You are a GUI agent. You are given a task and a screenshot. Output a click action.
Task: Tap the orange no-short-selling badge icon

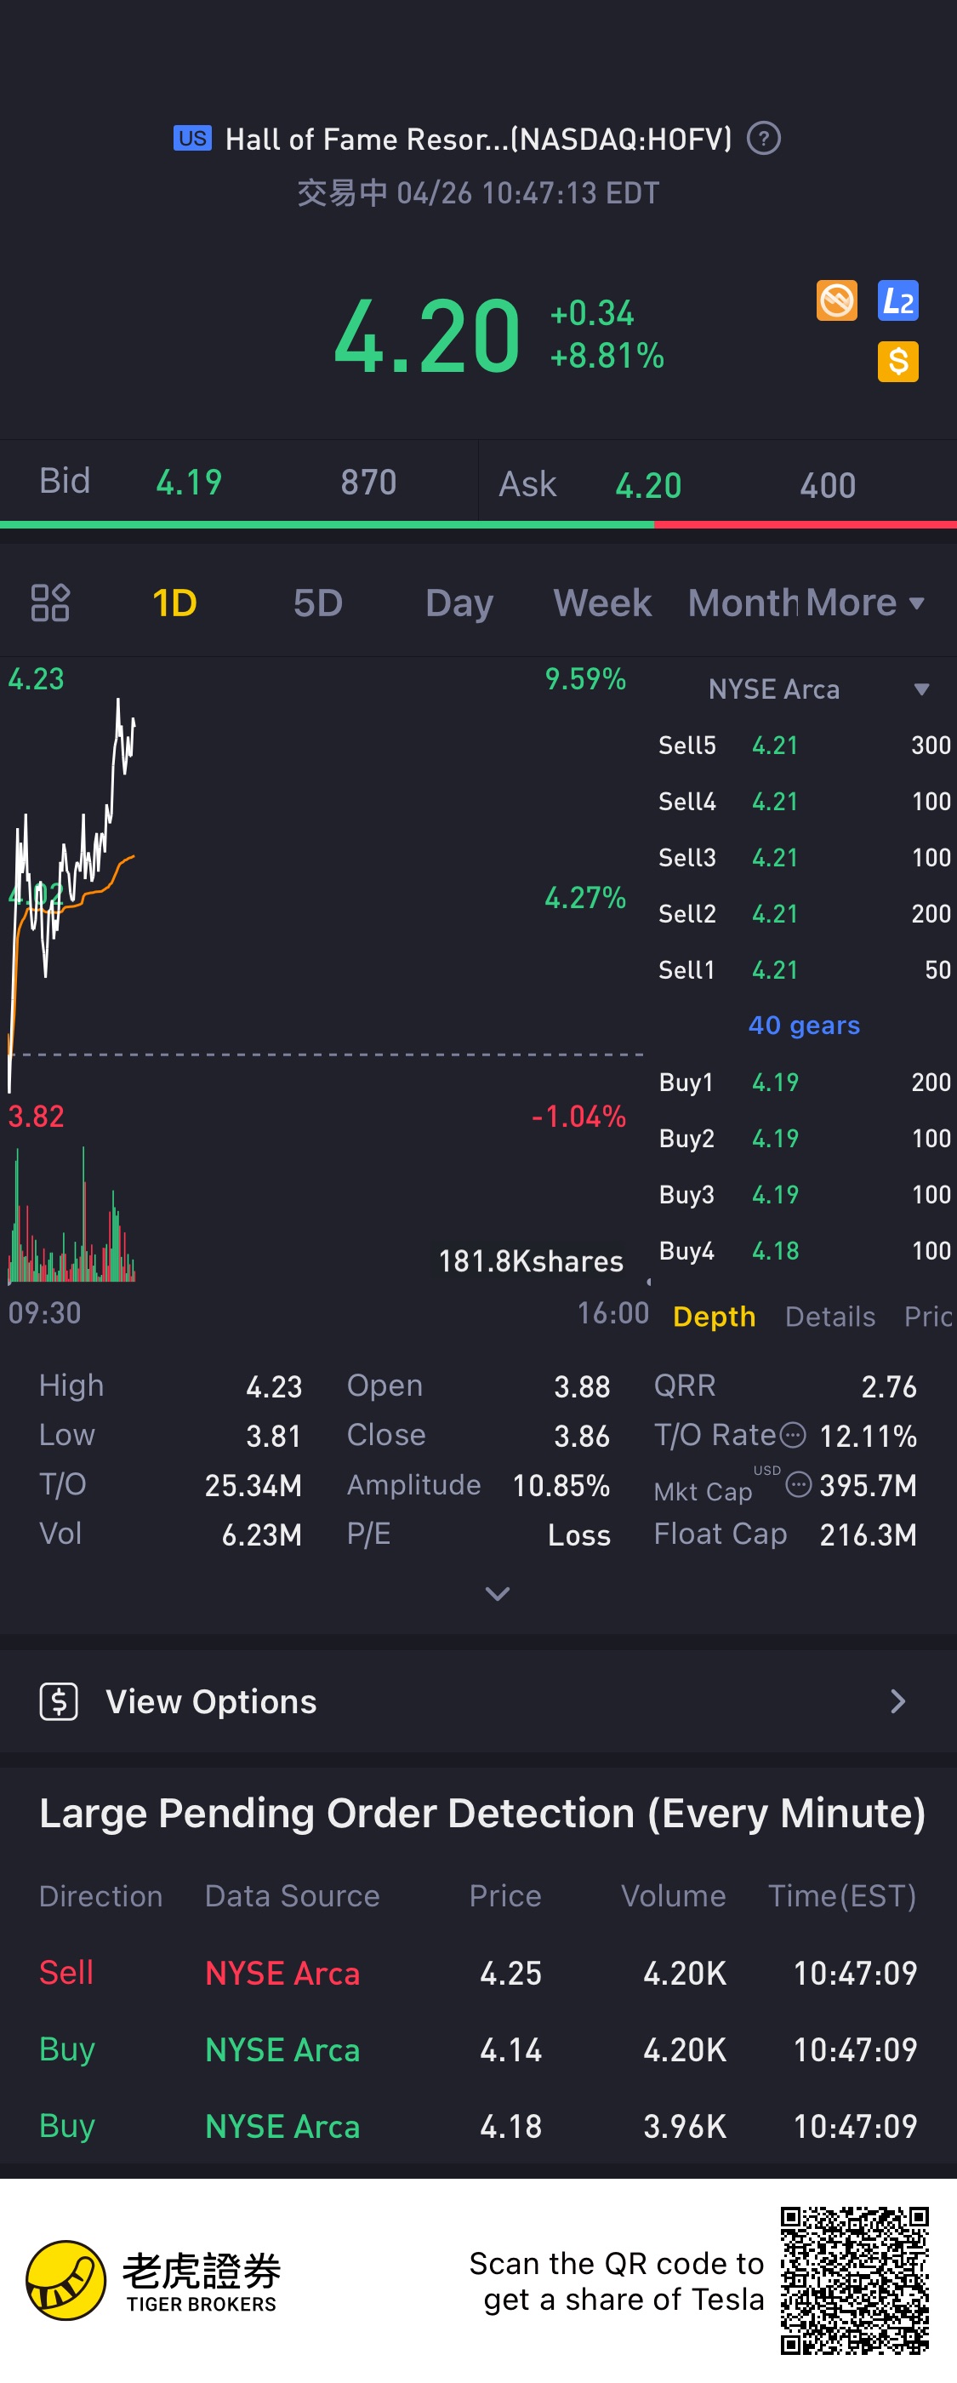click(836, 300)
